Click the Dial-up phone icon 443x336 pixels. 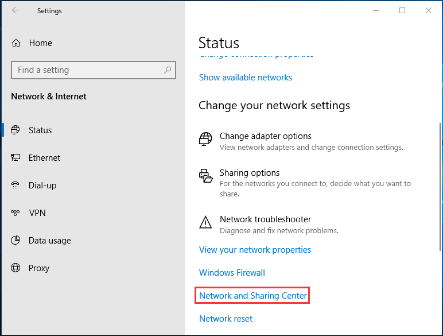[x=15, y=186]
